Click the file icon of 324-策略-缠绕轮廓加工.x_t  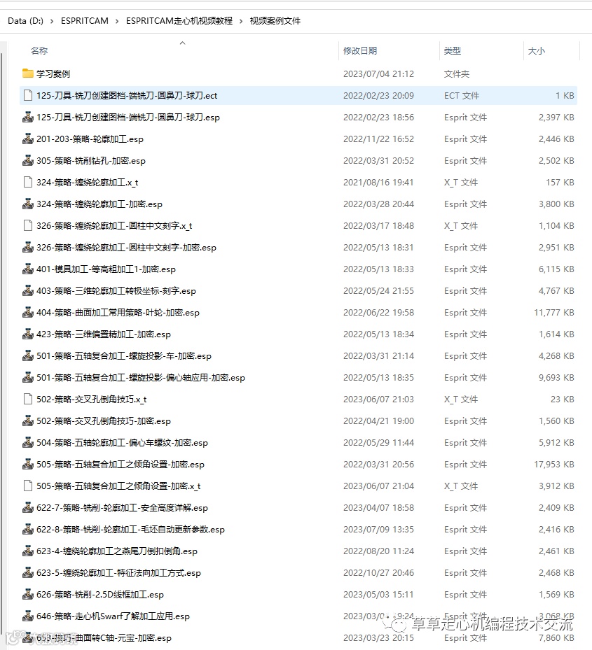pos(28,183)
